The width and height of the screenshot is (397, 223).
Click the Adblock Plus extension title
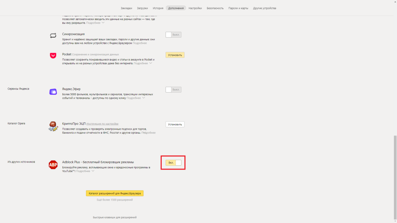point(98,162)
